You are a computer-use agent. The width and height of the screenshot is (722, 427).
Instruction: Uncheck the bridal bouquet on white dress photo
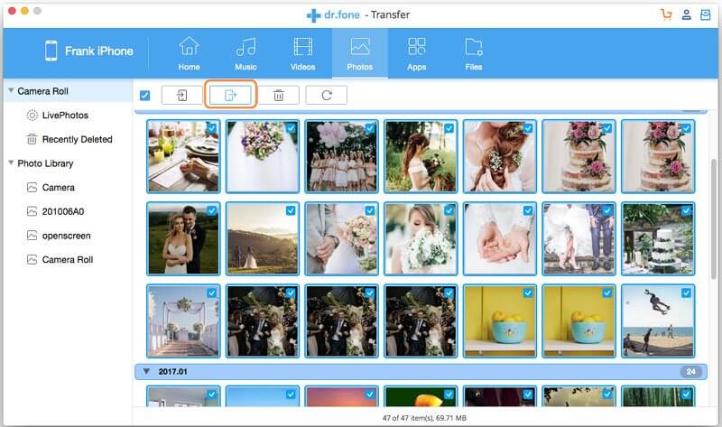click(291, 128)
